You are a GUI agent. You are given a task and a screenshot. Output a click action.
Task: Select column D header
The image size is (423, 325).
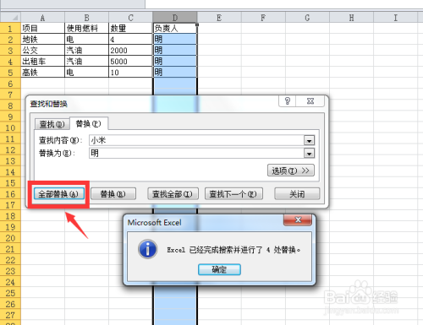pos(175,18)
